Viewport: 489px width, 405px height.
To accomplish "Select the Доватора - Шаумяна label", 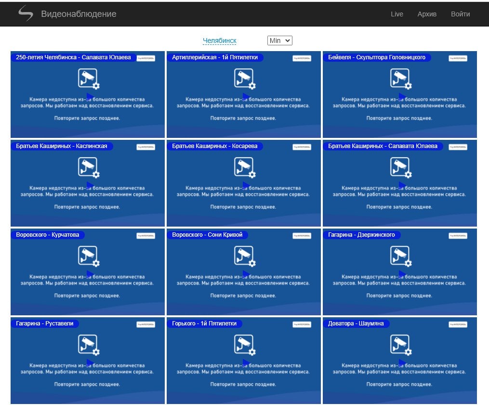I will pyautogui.click(x=356, y=323).
